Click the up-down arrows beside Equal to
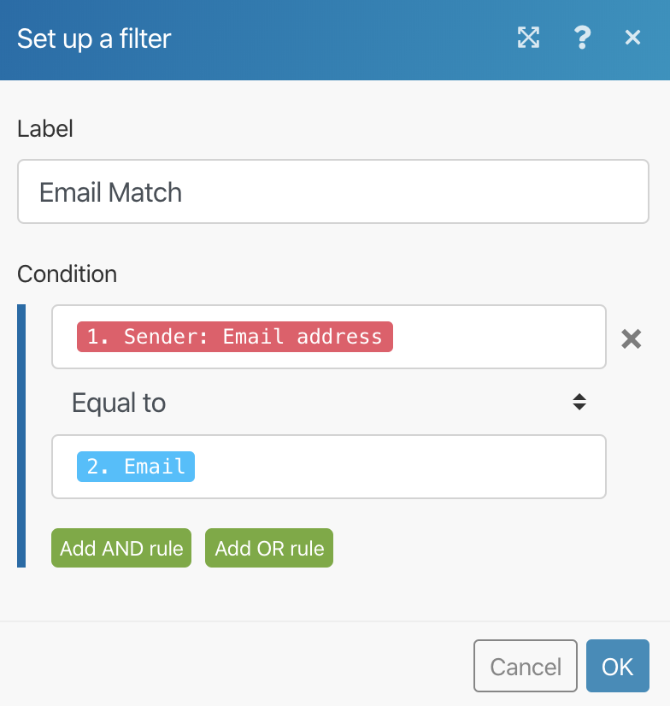This screenshot has width=670, height=706. pos(579,402)
